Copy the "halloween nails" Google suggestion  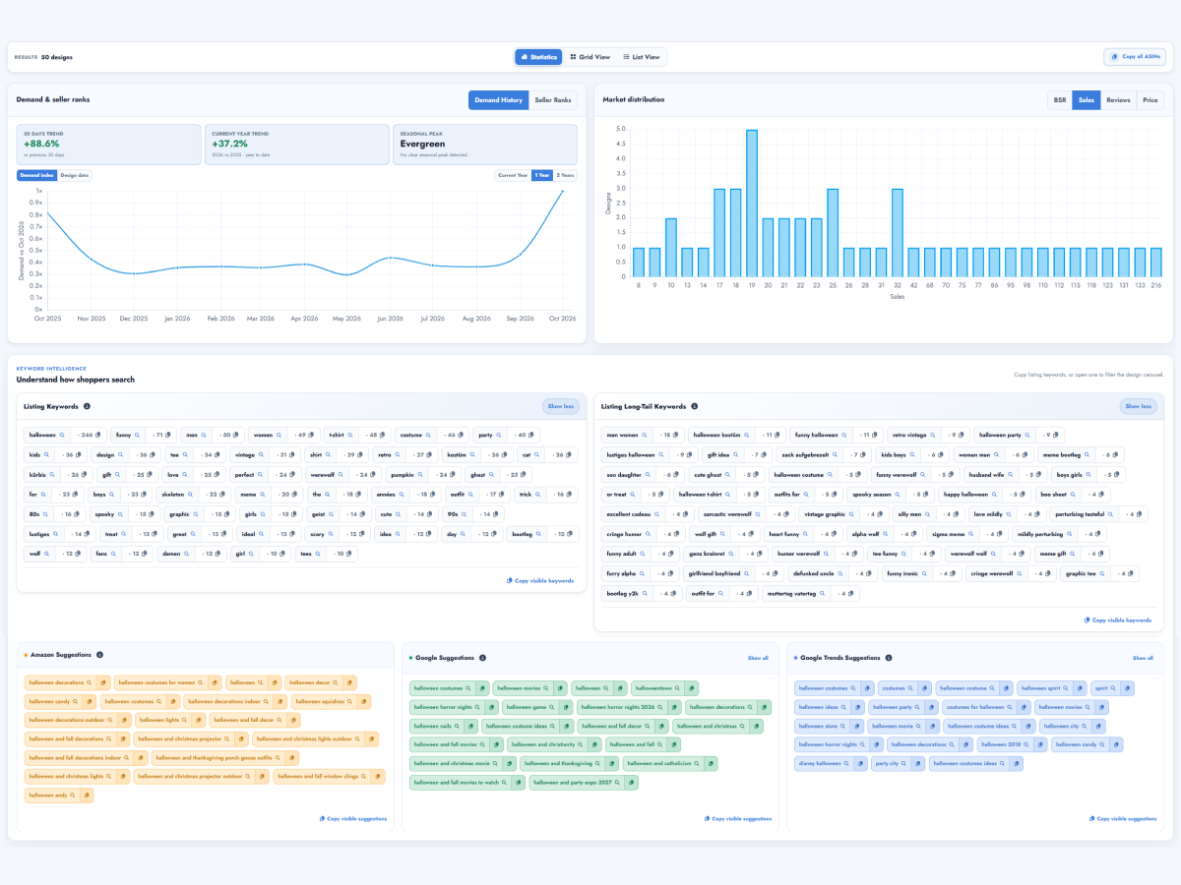[x=469, y=726]
